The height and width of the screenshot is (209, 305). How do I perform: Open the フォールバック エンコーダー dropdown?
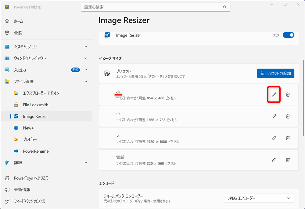coord(259,198)
